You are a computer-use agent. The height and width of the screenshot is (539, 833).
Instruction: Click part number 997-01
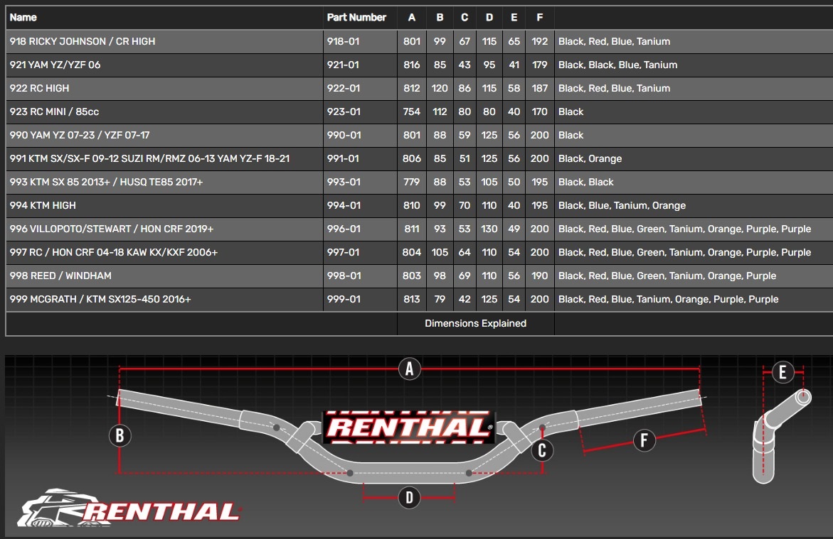pos(344,252)
